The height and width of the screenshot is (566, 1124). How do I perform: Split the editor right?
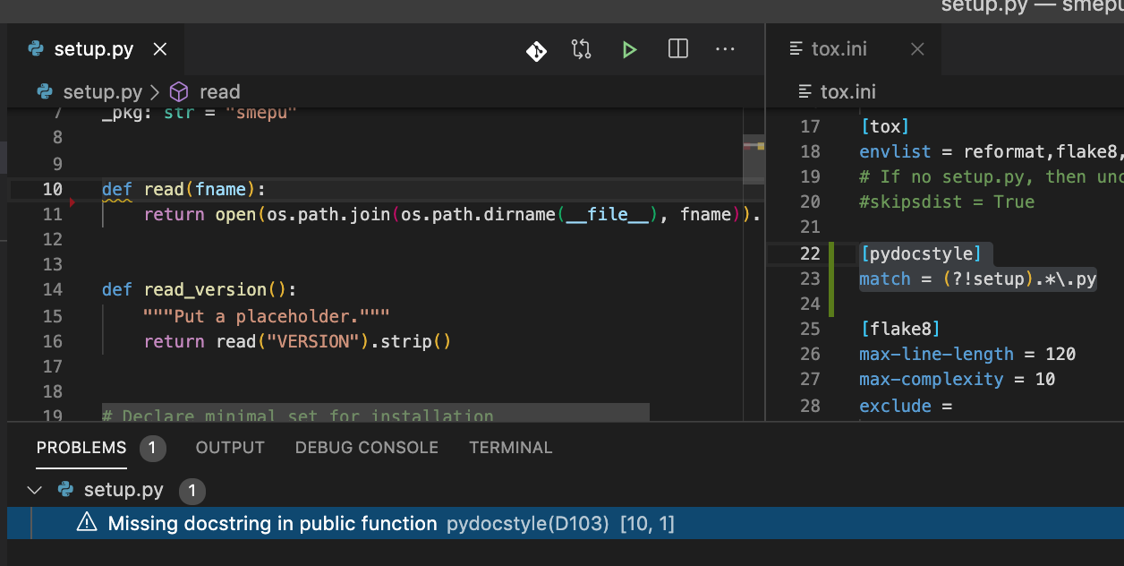pos(678,49)
